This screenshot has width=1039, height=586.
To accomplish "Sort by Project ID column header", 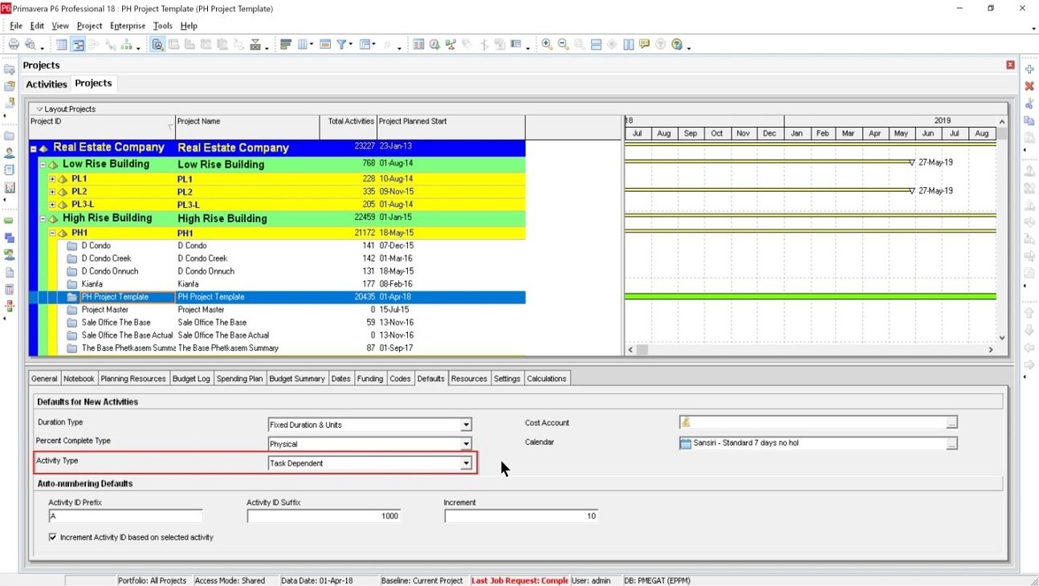I will click(102, 127).
